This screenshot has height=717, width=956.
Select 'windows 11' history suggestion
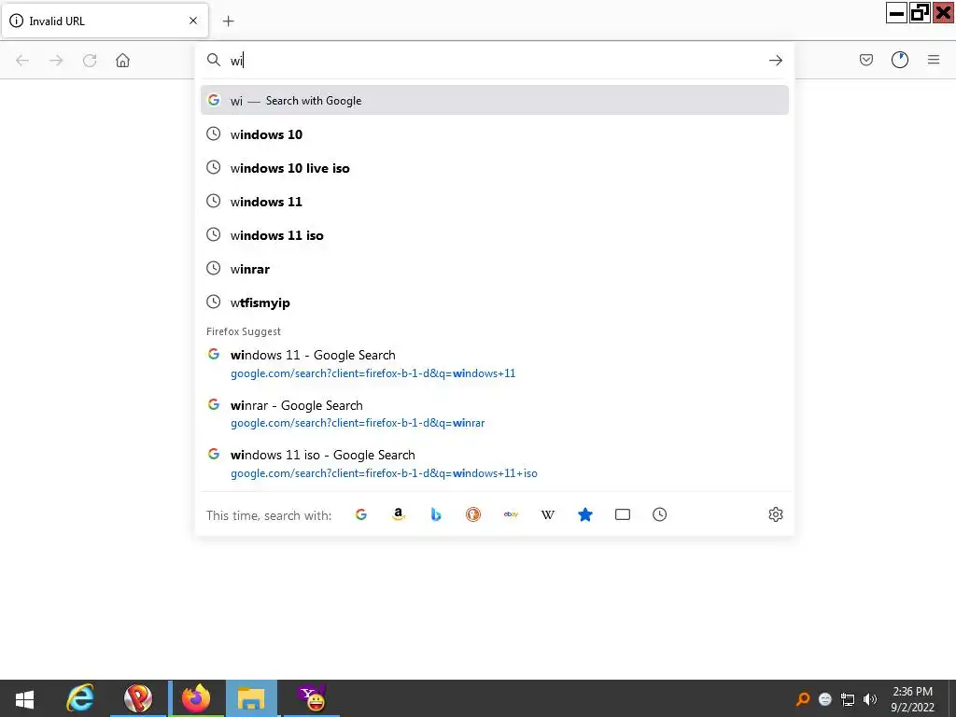[495, 202]
